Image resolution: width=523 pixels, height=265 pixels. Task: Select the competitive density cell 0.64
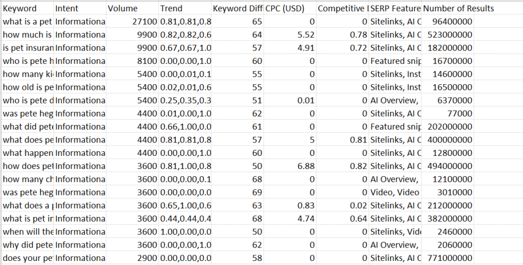click(342, 219)
